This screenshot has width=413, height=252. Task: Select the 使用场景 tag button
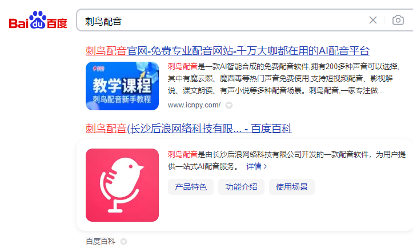[x=292, y=187]
